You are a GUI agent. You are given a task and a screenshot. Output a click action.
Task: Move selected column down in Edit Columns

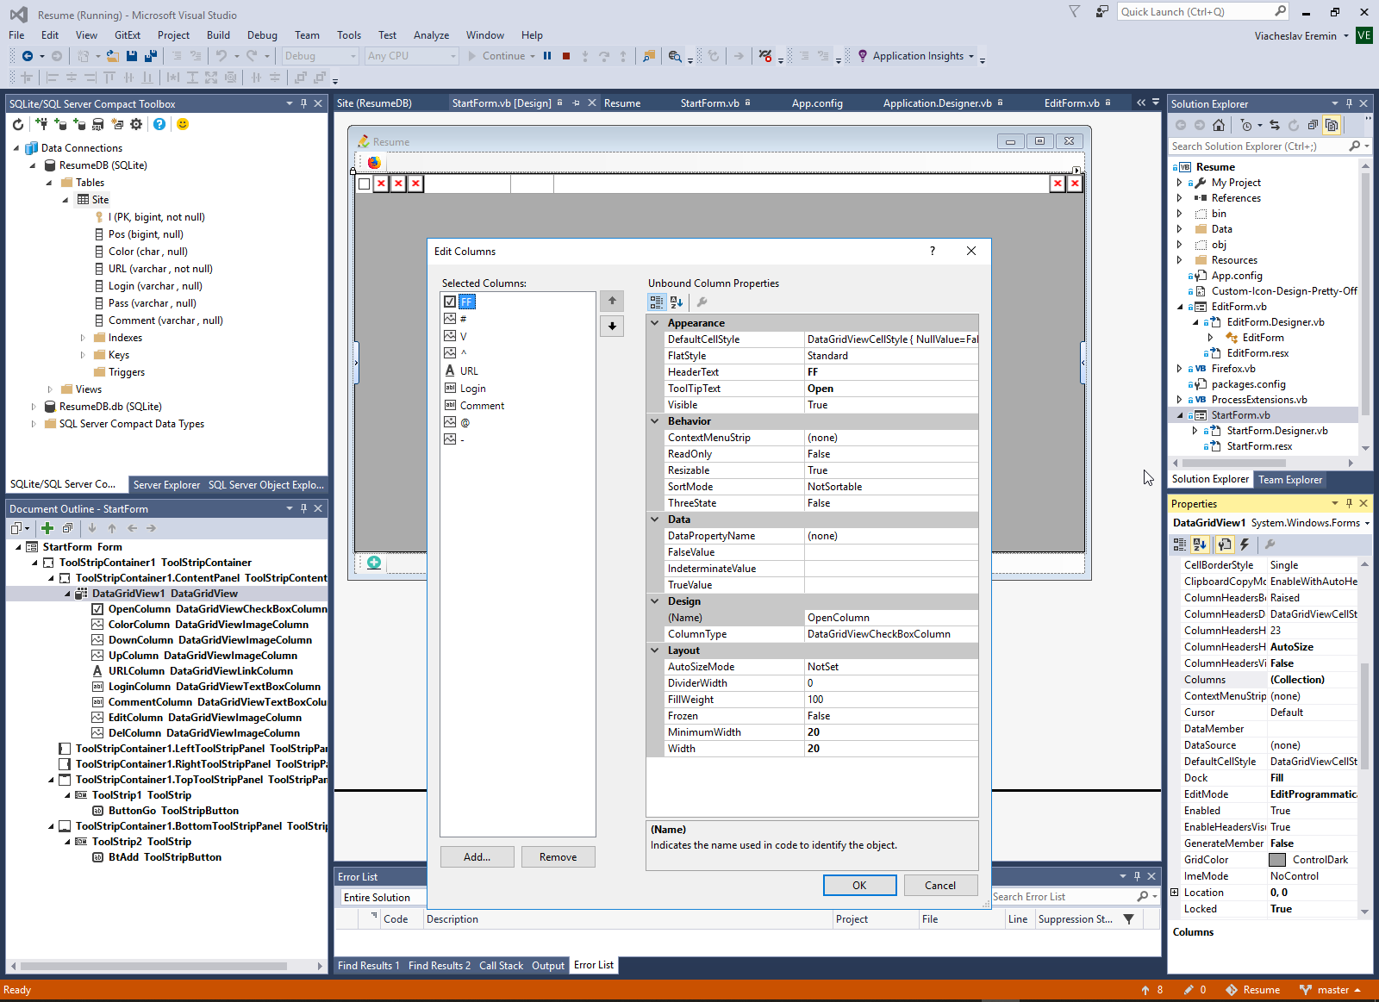click(x=612, y=326)
